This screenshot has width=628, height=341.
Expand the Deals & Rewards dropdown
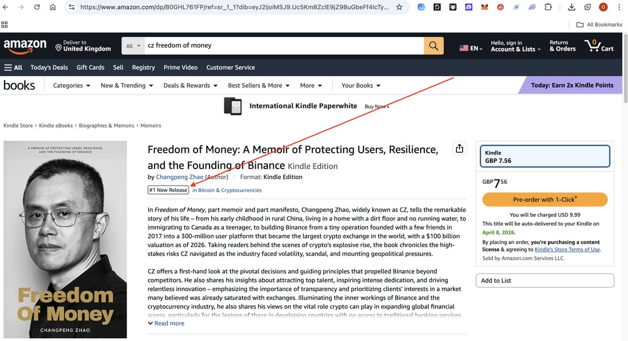pos(190,85)
